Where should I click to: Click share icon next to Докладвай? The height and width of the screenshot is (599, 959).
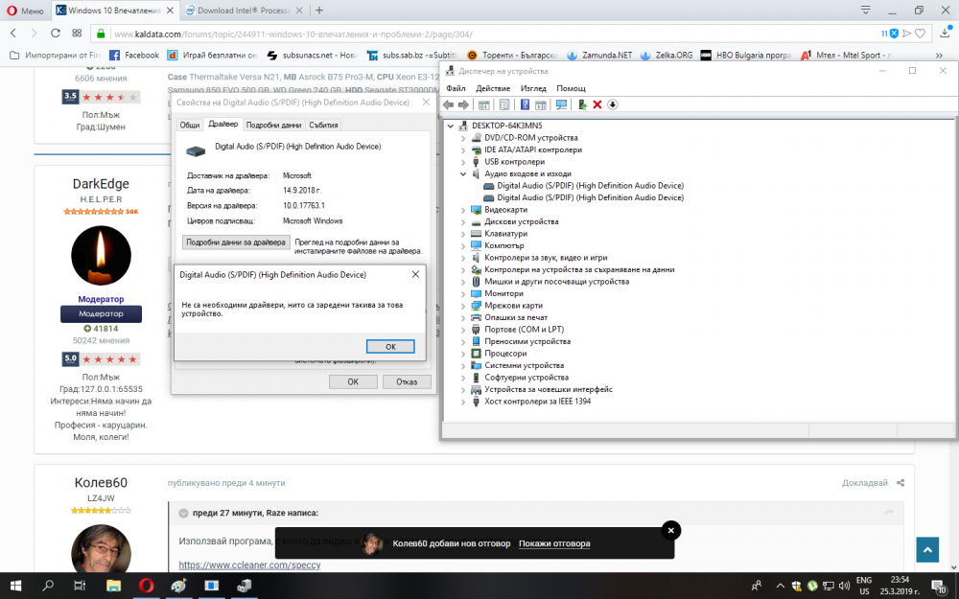[901, 483]
